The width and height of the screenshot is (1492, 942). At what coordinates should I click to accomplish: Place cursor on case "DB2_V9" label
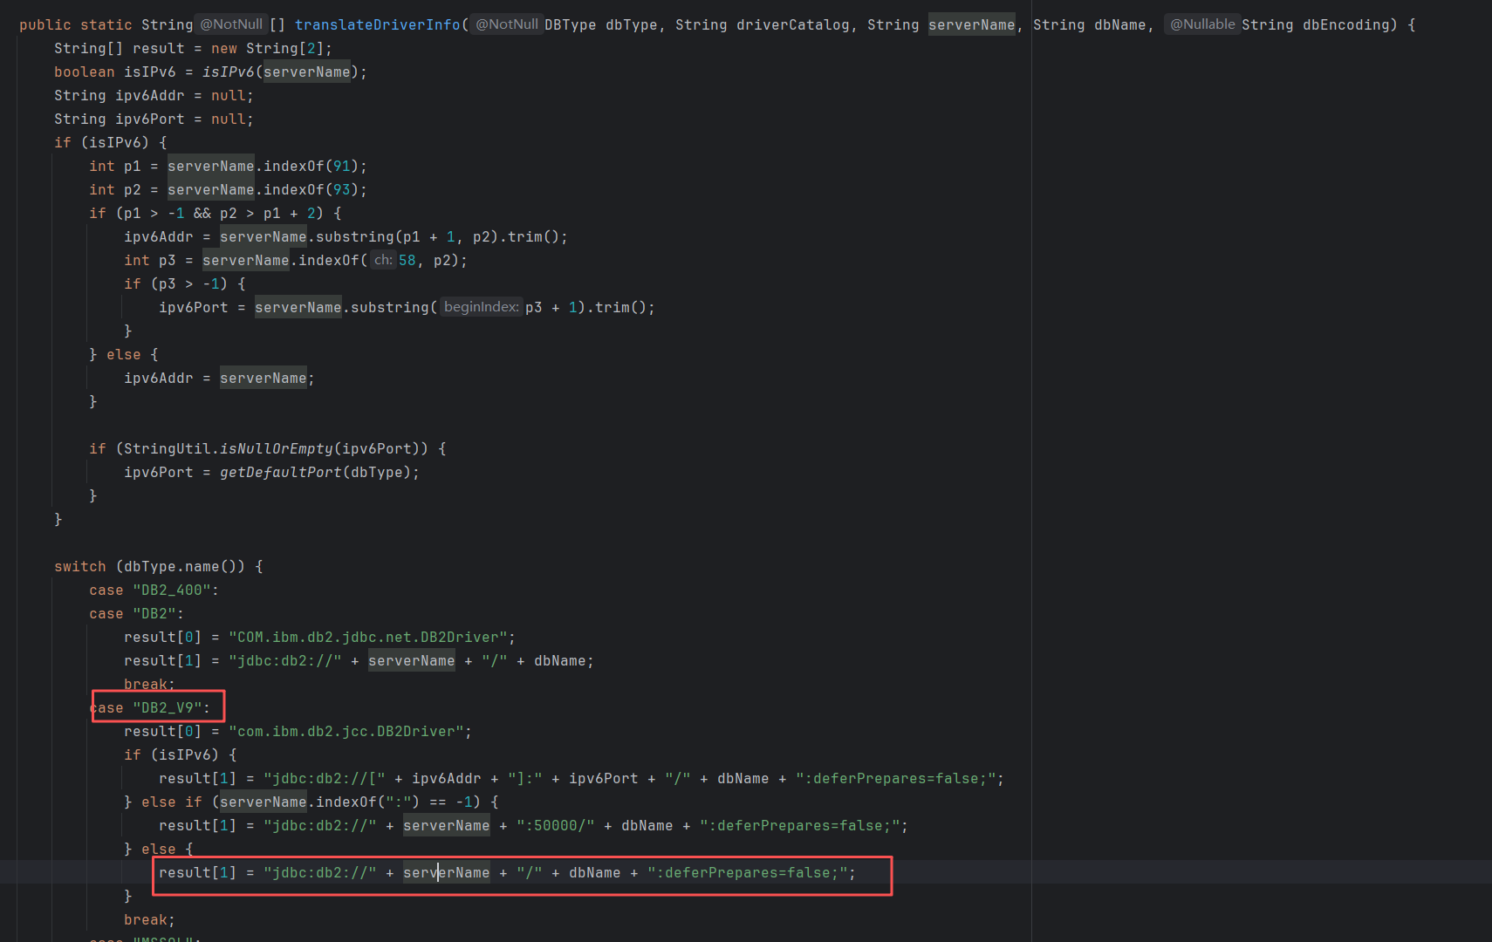(x=157, y=707)
